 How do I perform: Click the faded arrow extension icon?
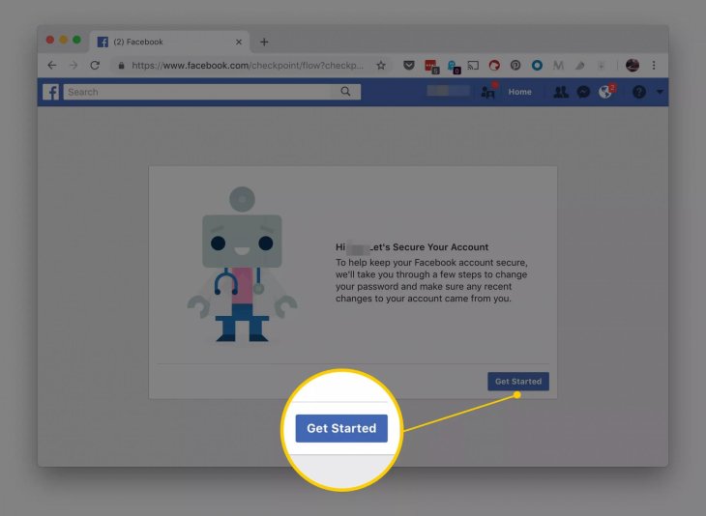[601, 66]
